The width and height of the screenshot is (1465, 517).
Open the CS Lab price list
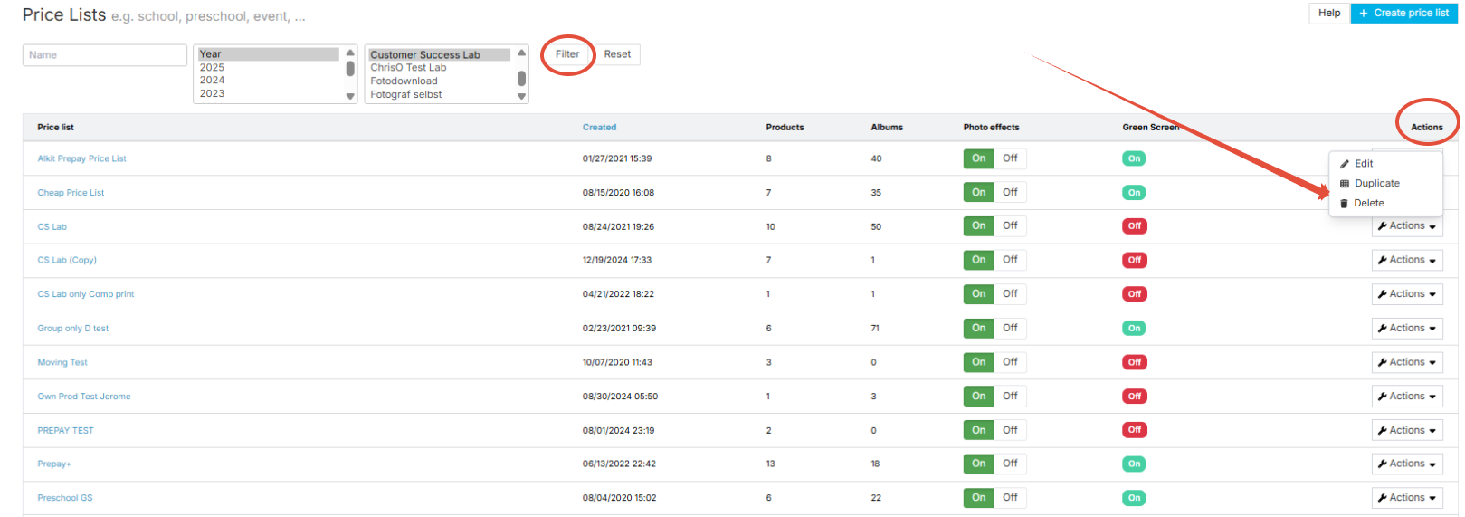point(52,227)
